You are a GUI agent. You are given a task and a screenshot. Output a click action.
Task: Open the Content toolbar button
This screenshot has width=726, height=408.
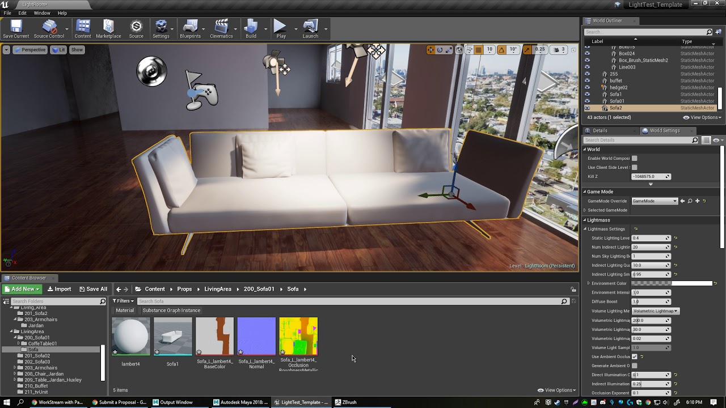point(83,29)
